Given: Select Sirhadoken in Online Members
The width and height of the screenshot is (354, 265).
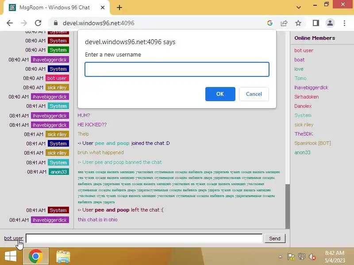Looking at the screenshot, I should (306, 97).
